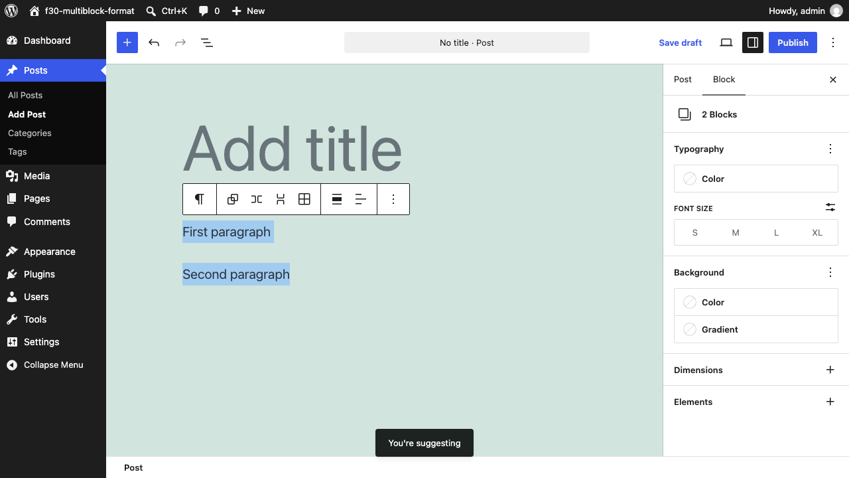Open the Document Overview list icon
The height and width of the screenshot is (478, 849).
207,42
